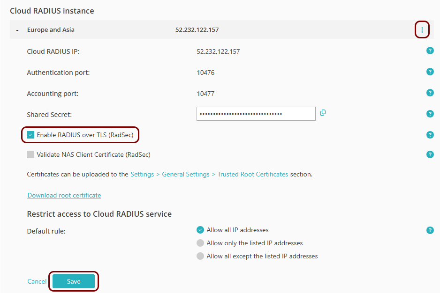Show help for Enable RADIUS over TLS
The image size is (440, 293).
point(430,135)
